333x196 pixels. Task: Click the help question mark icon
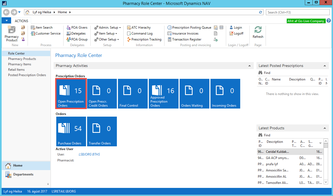329,21
